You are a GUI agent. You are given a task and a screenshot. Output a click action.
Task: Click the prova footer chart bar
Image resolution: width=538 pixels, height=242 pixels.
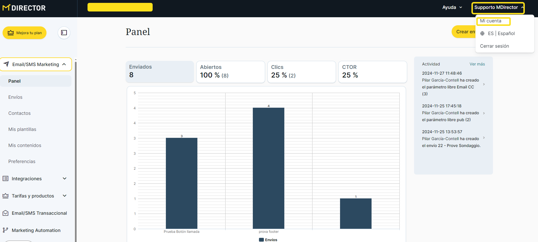[x=268, y=168]
